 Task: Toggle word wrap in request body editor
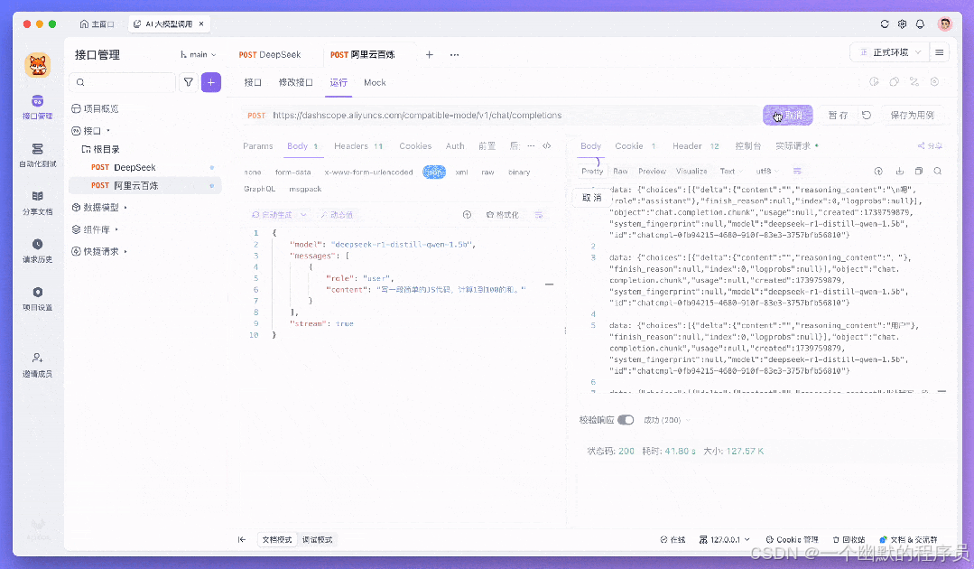539,214
